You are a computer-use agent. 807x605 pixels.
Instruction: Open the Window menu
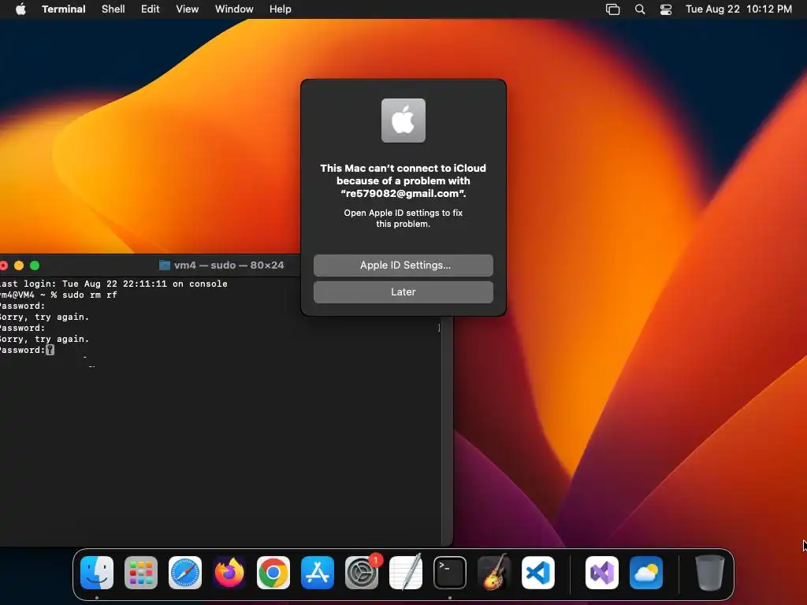[234, 9]
